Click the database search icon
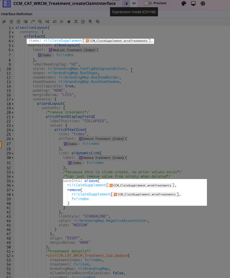 tap(90, 22)
